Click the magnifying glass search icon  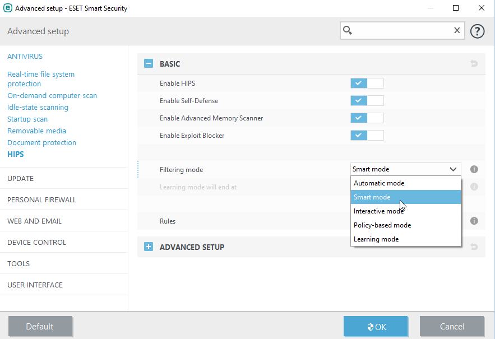tap(348, 31)
